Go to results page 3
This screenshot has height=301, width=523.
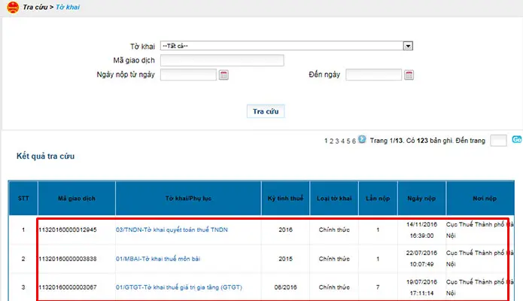coord(337,141)
